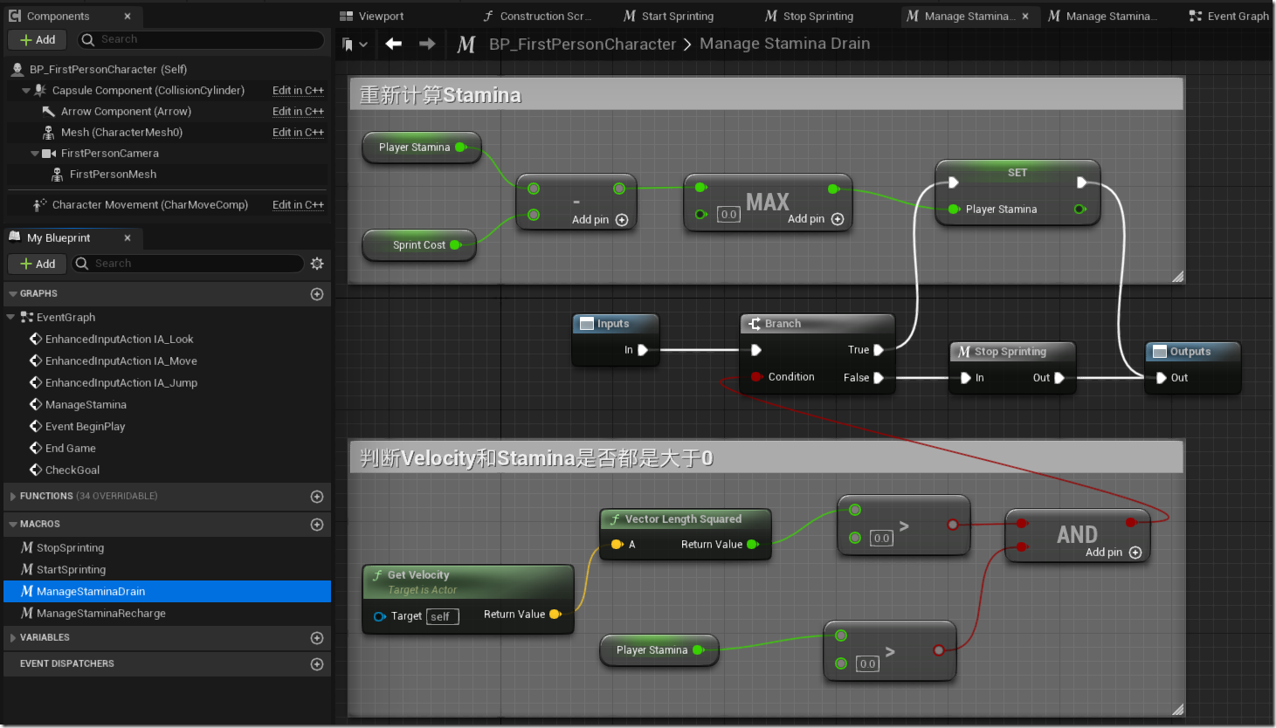Screen dimensions: 1276x728
Task: Switch to the Stop Sprinting tab
Action: 810,17
